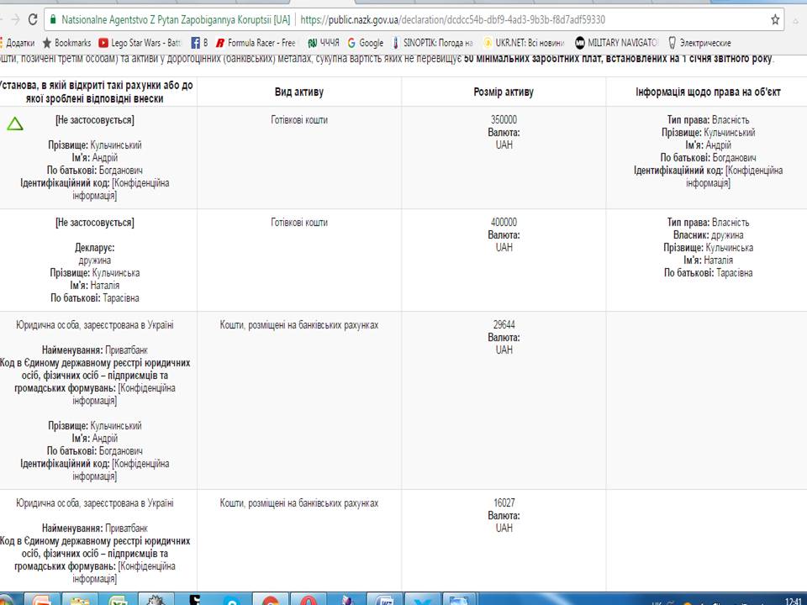Click the green triangle icon in first row
Viewport: 807px width, 605px height.
point(15,124)
